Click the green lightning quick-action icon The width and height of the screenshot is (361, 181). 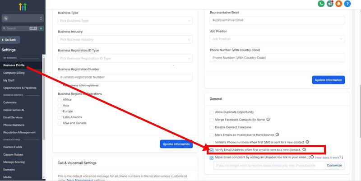point(41,28)
